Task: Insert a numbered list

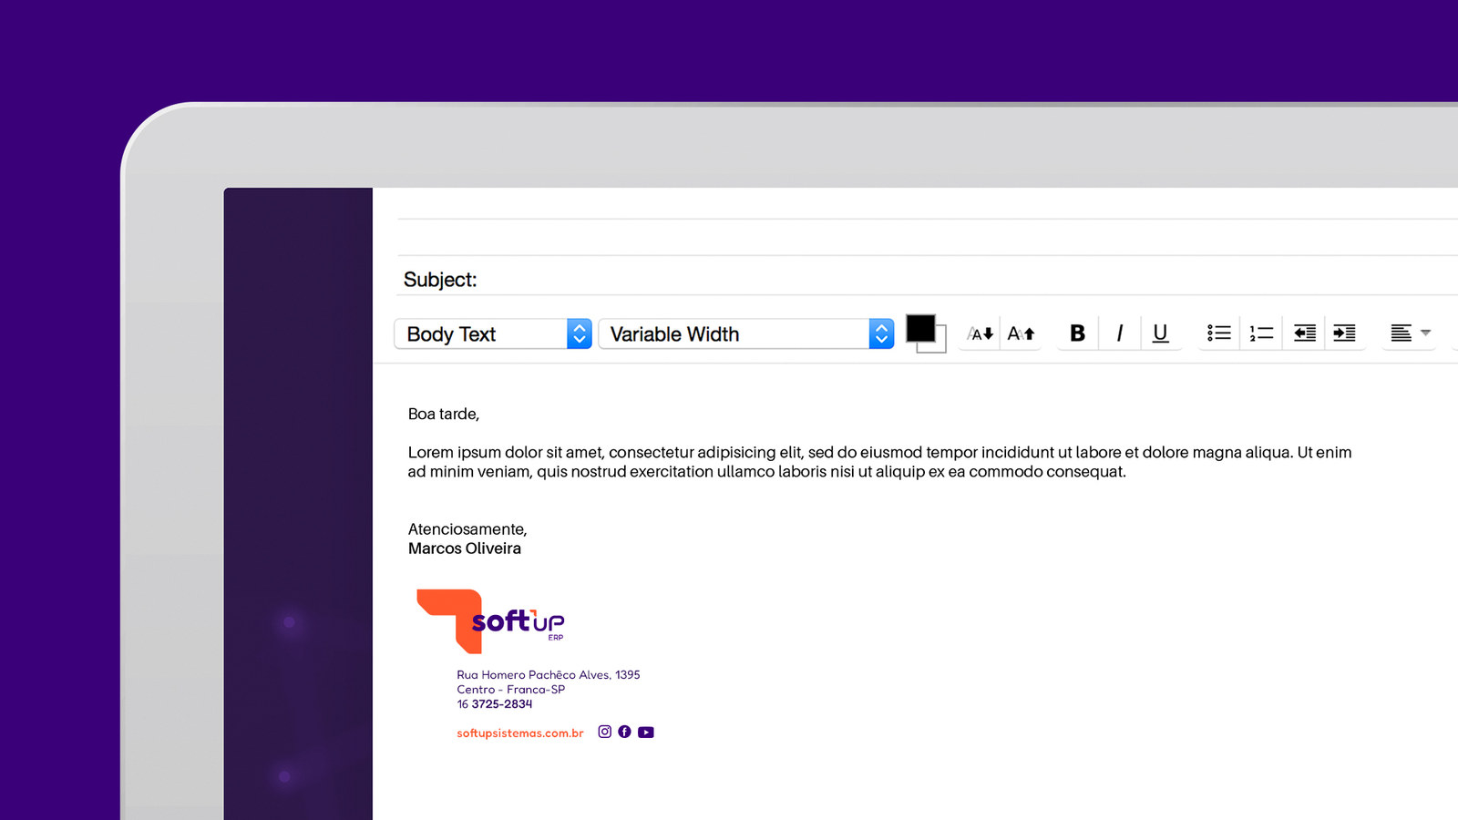Action: (1261, 333)
